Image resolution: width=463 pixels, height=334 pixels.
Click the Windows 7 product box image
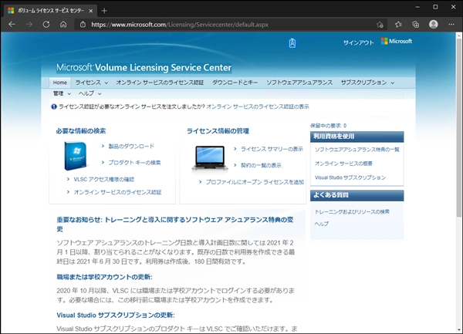(76, 156)
